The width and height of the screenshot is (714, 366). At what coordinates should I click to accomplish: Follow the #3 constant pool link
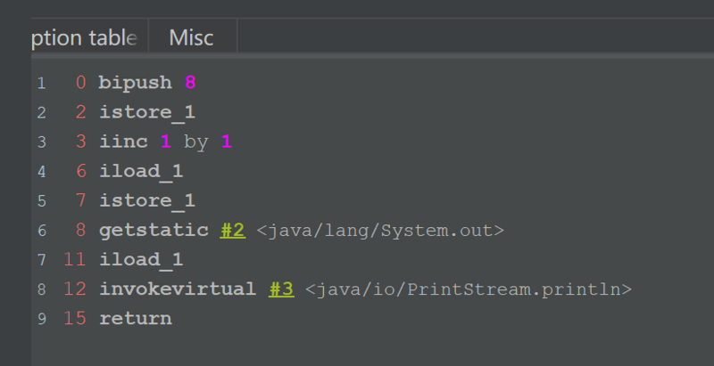pos(281,289)
